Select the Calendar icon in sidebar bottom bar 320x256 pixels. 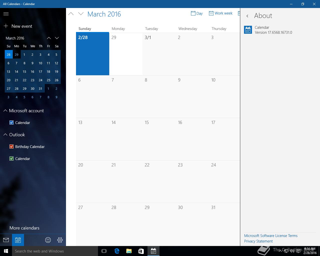(x=18, y=240)
